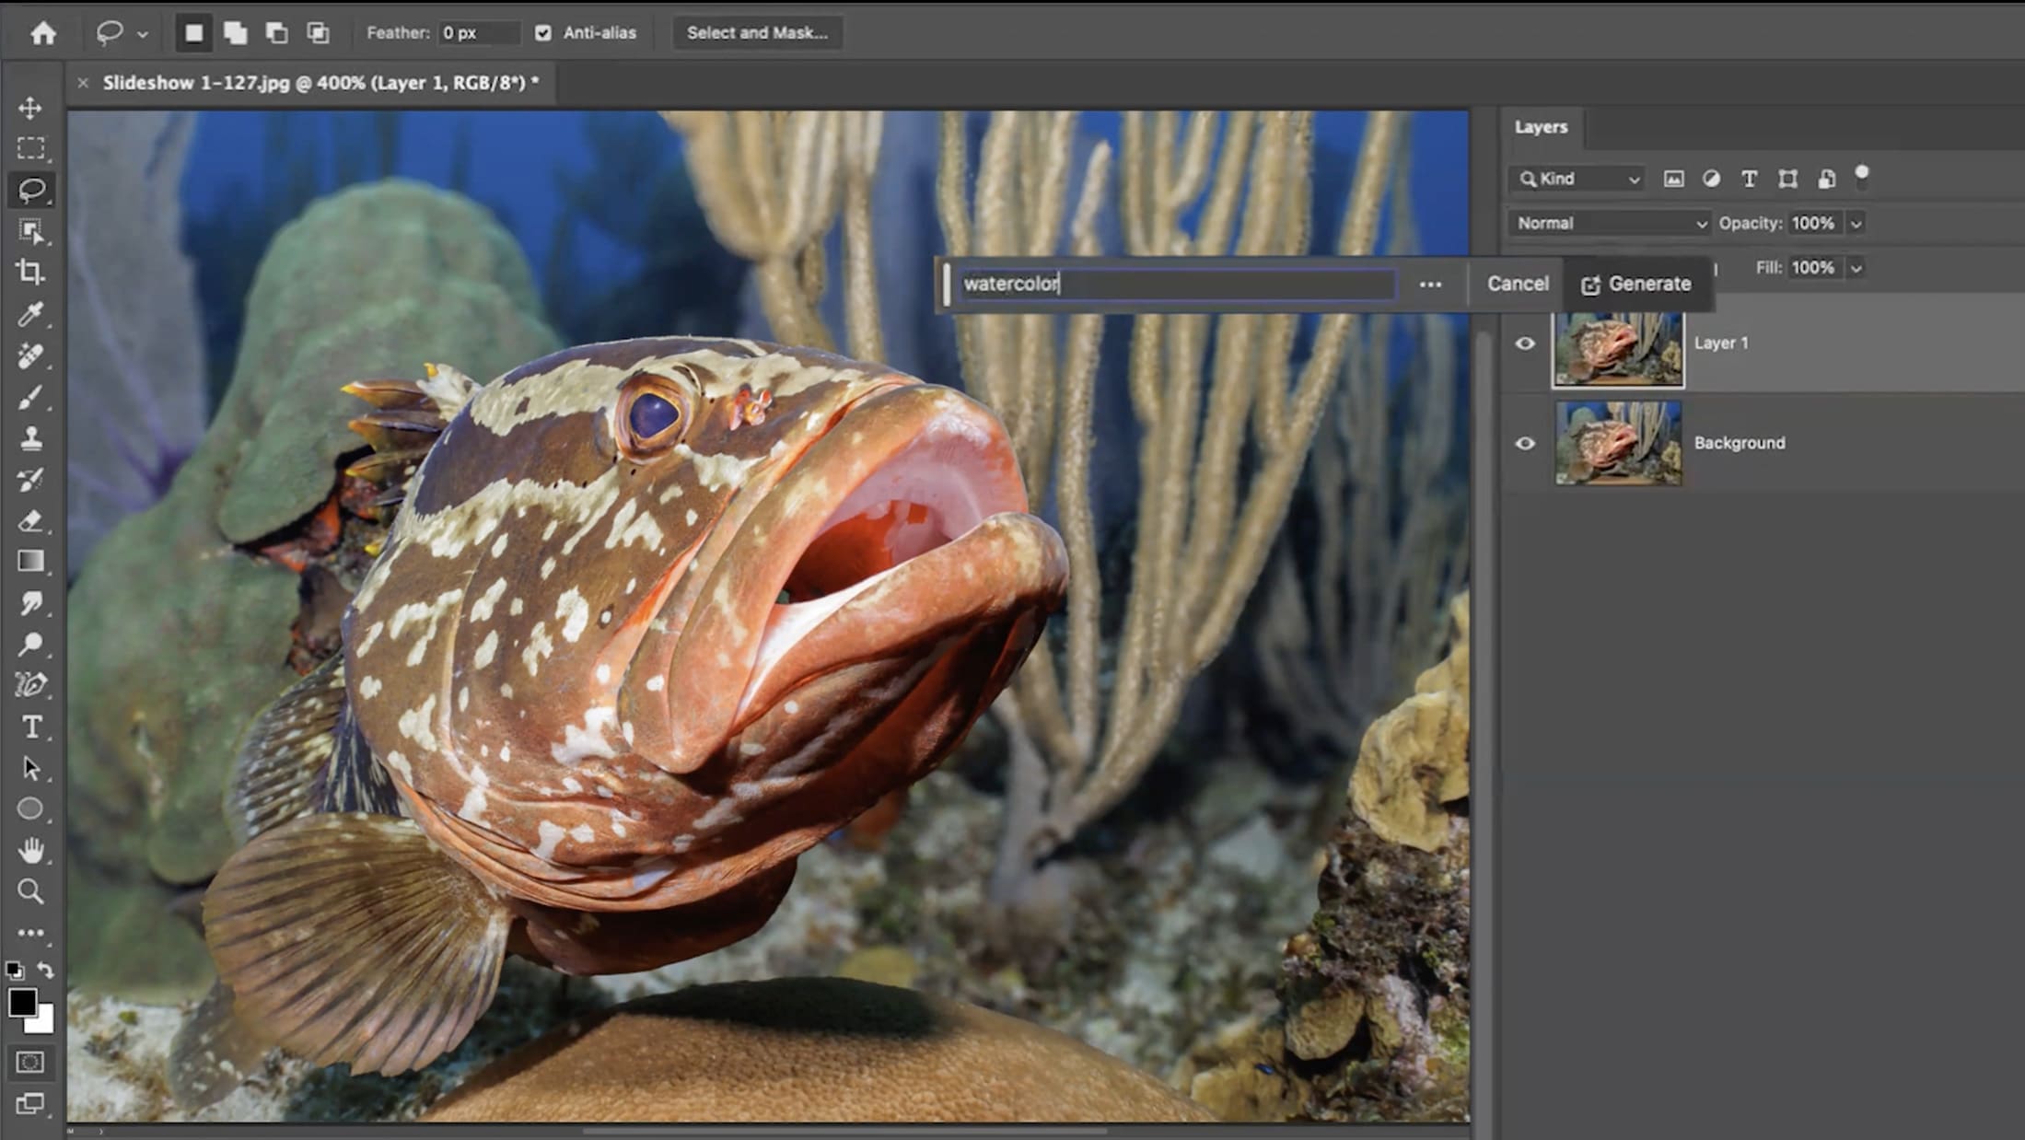Select the Dodge tool
The image size is (2025, 1140).
pyautogui.click(x=30, y=644)
